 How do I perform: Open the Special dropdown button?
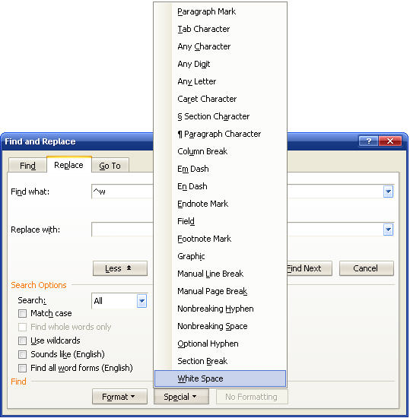coord(181,397)
